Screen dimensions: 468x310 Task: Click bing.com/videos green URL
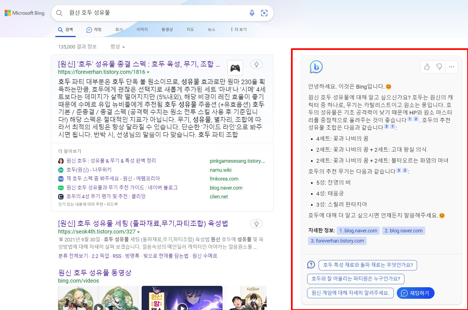[x=78, y=281]
